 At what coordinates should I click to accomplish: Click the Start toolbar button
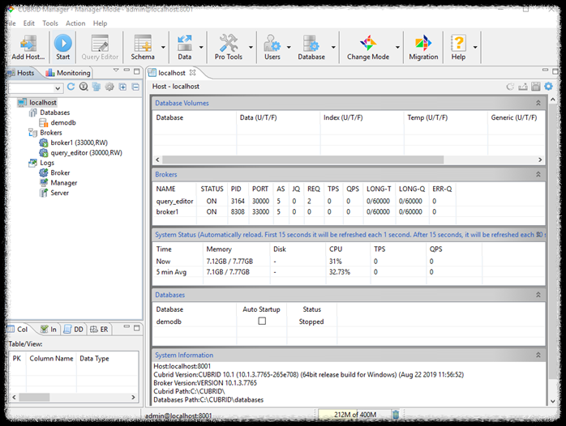tap(62, 47)
